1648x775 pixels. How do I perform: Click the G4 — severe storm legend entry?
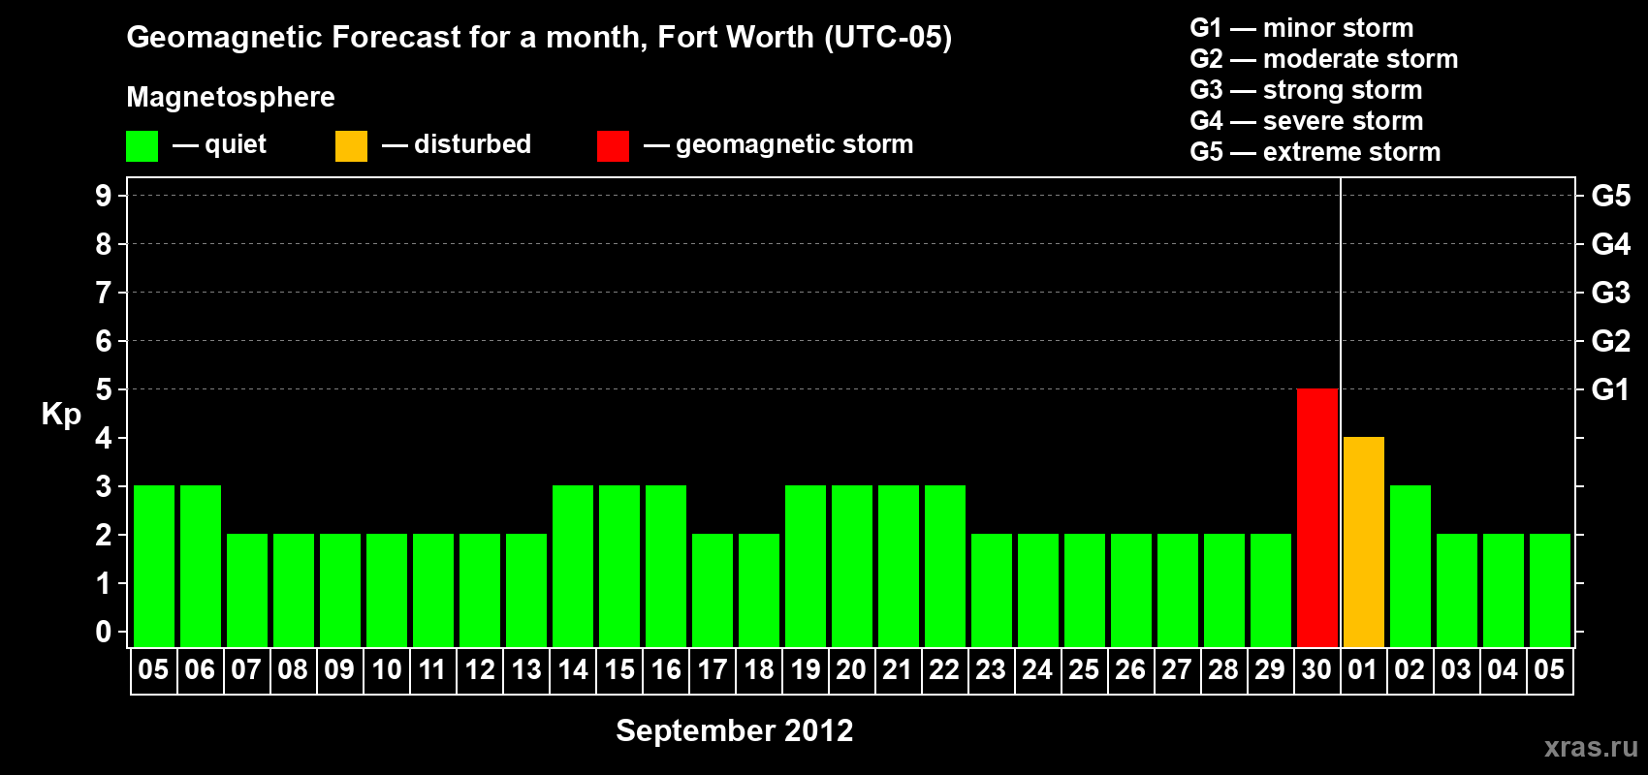tap(1307, 121)
